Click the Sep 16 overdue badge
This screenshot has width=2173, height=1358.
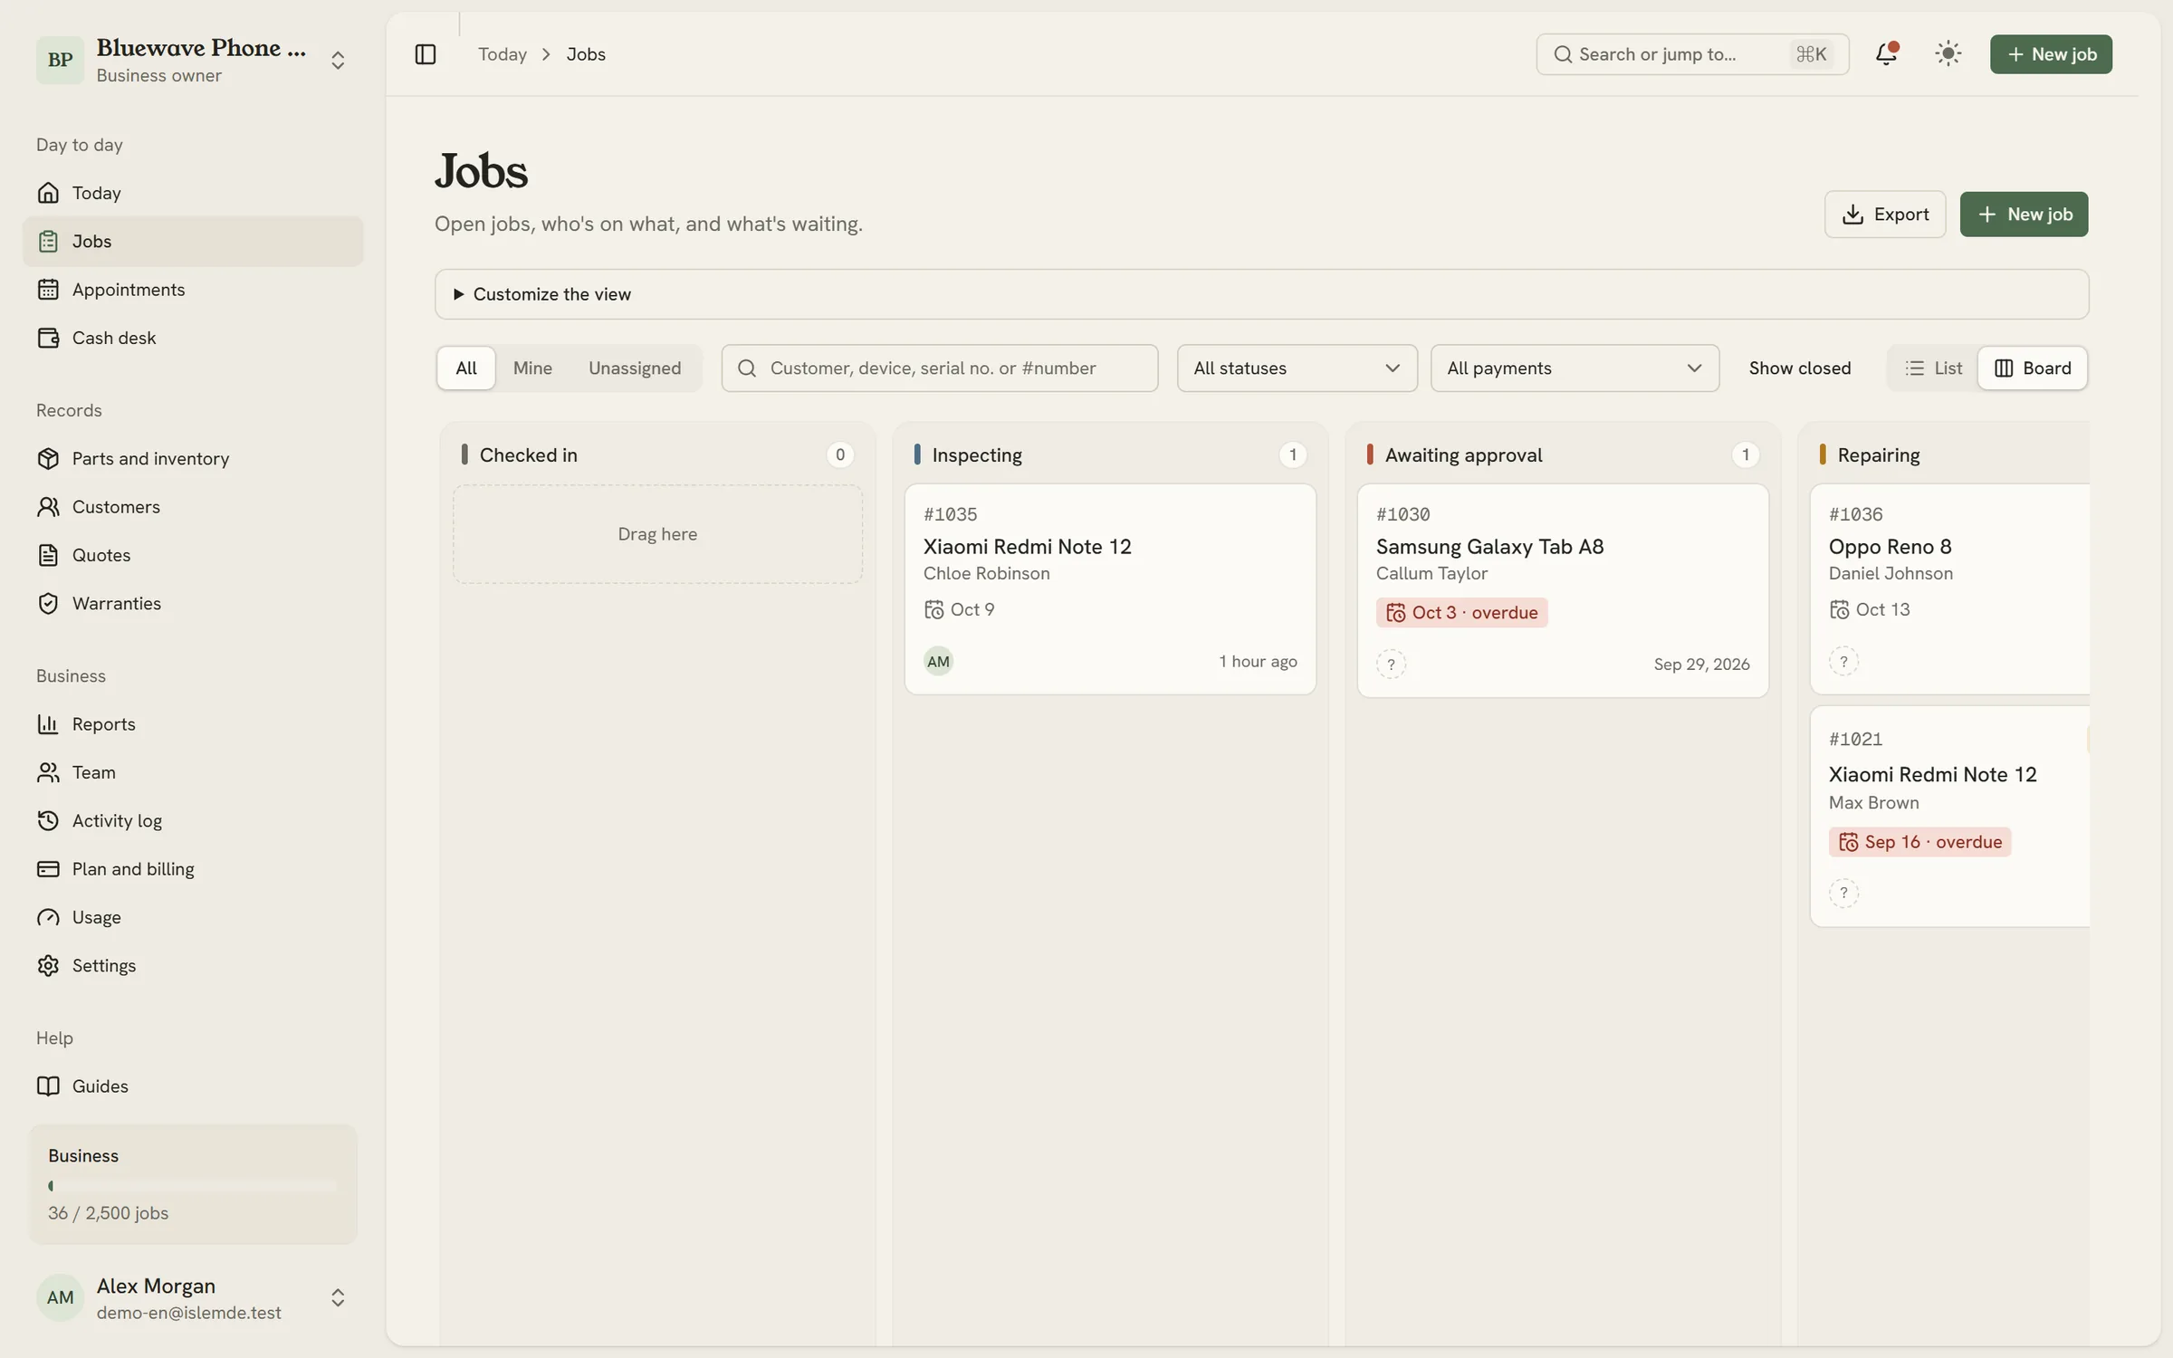click(1919, 842)
